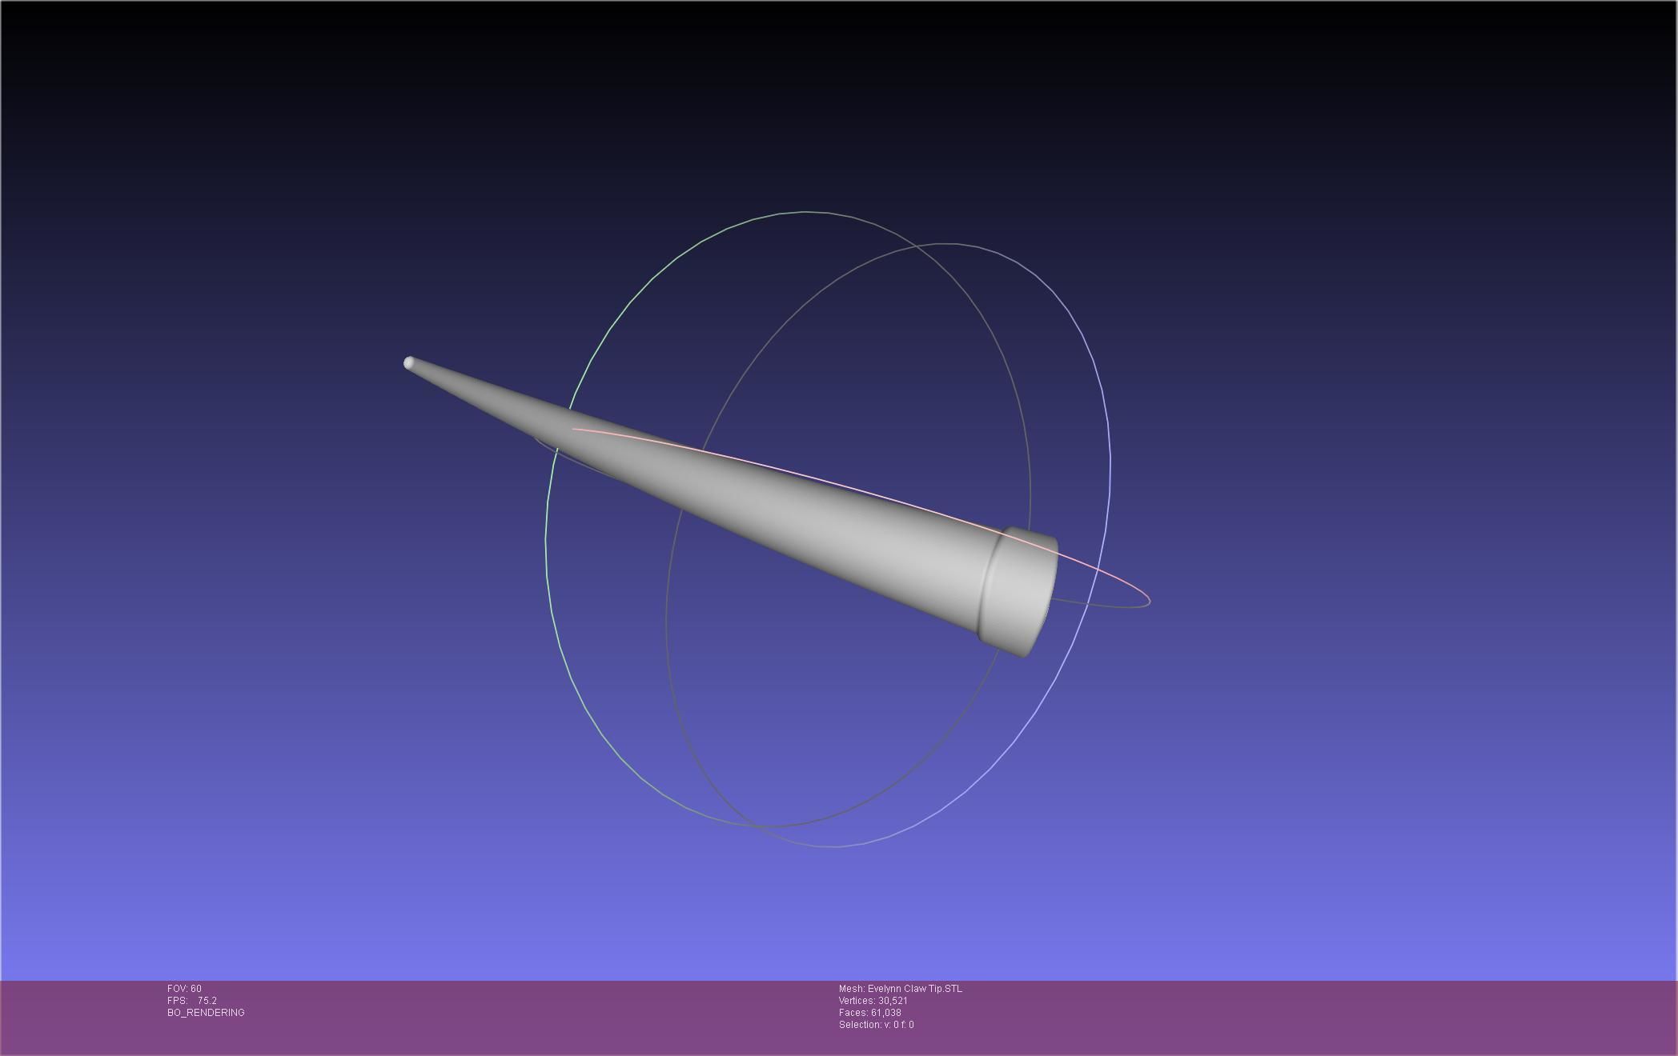Image resolution: width=1678 pixels, height=1056 pixels.
Task: Click the small rounded tip of the claw
Action: tap(409, 363)
